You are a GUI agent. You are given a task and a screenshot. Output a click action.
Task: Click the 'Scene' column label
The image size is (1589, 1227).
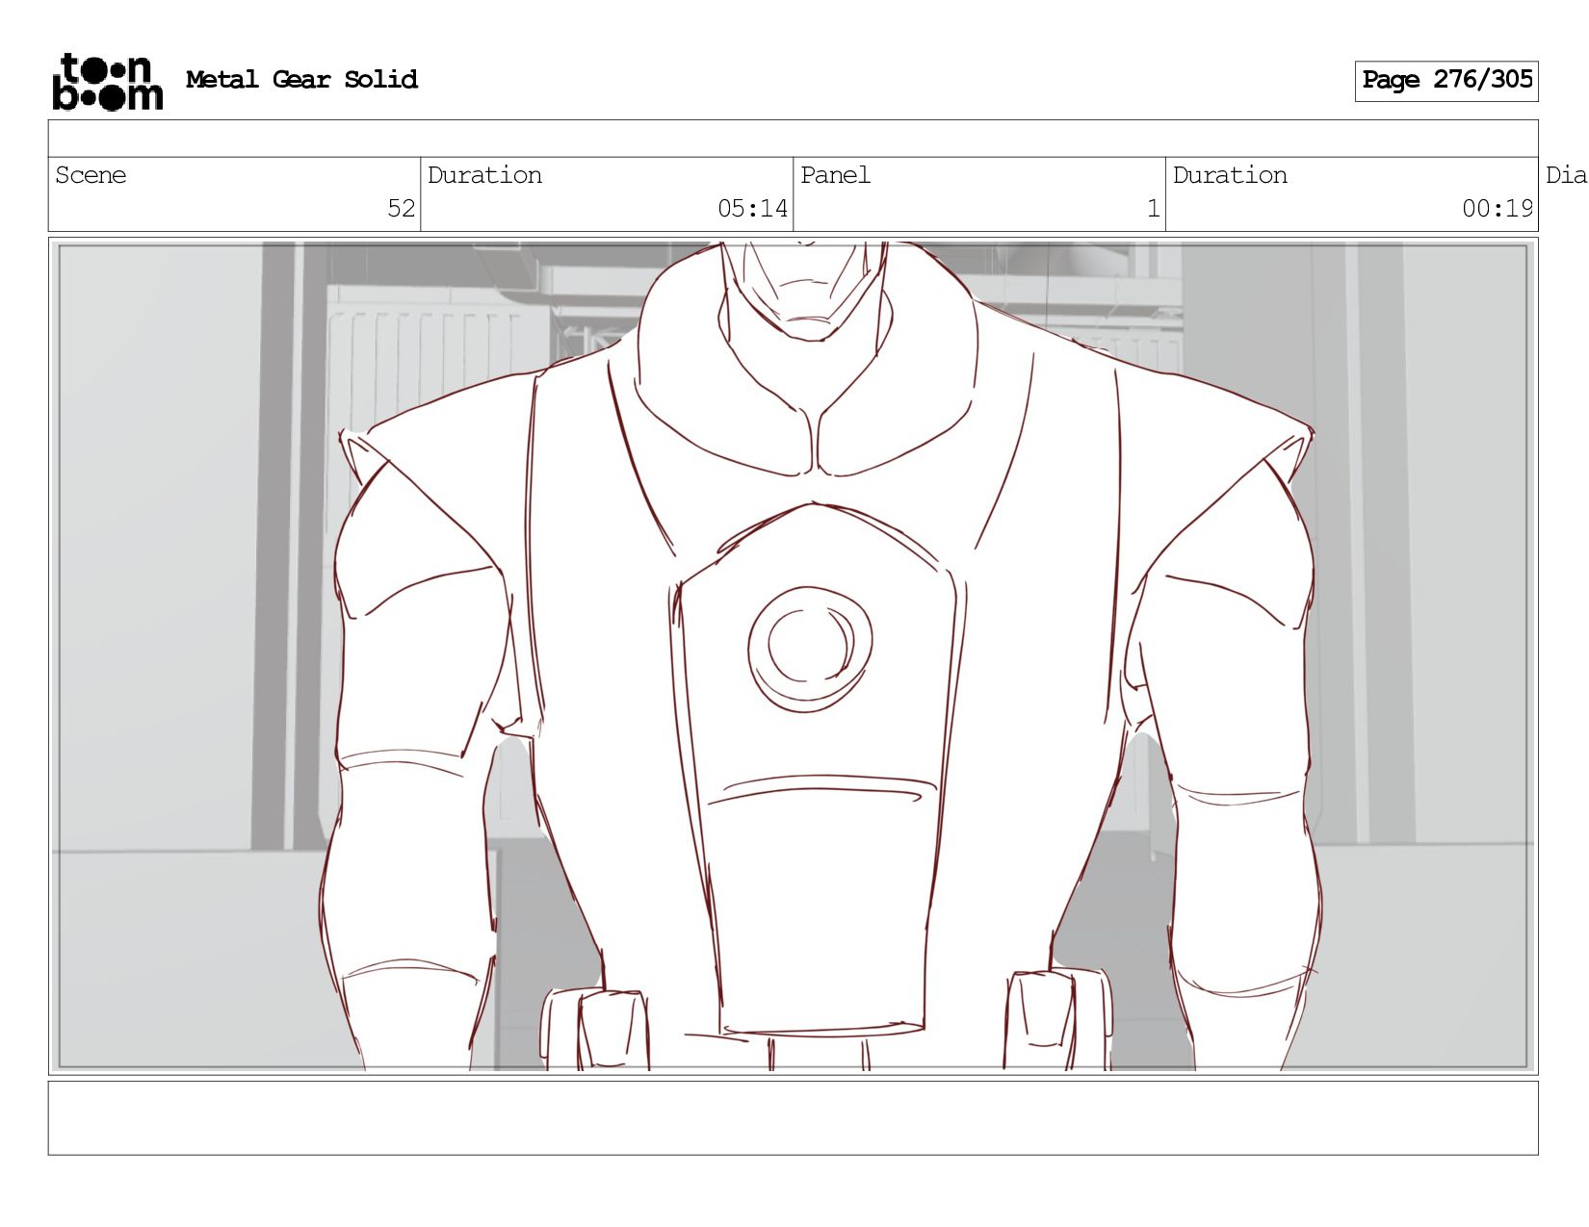(91, 175)
